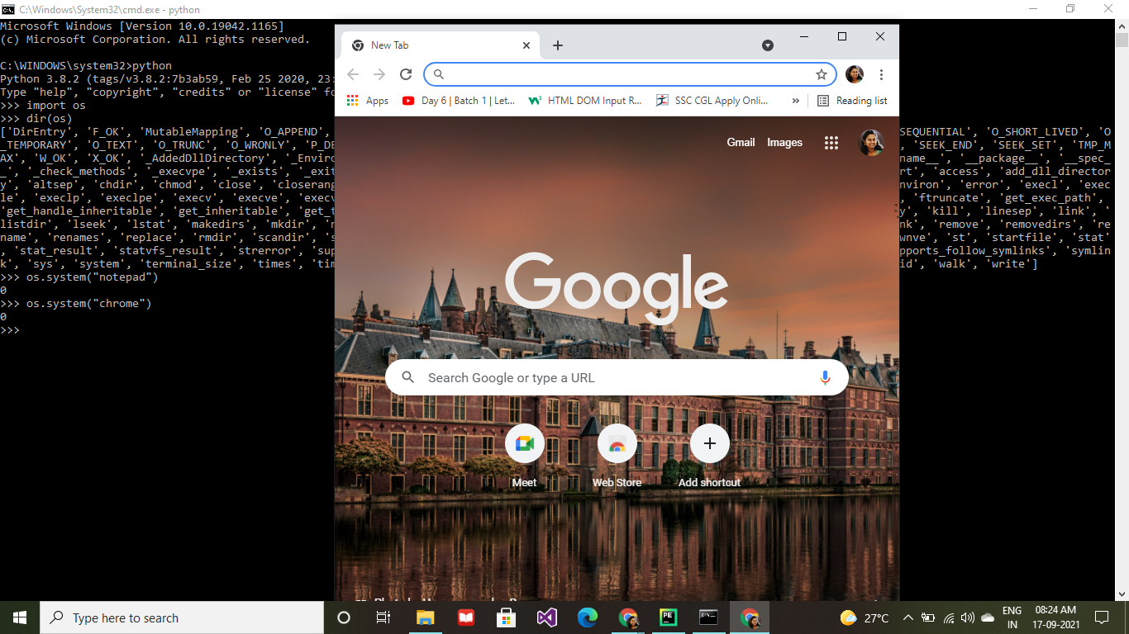Open Microsoft Store from the taskbar

pyautogui.click(x=506, y=617)
